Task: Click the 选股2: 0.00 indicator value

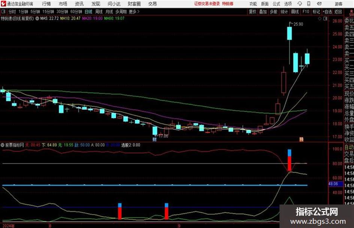Action: pyautogui.click(x=131, y=145)
